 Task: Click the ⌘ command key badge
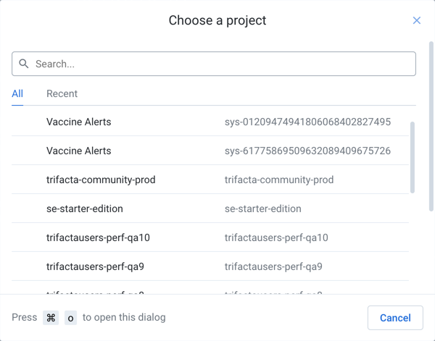click(51, 318)
